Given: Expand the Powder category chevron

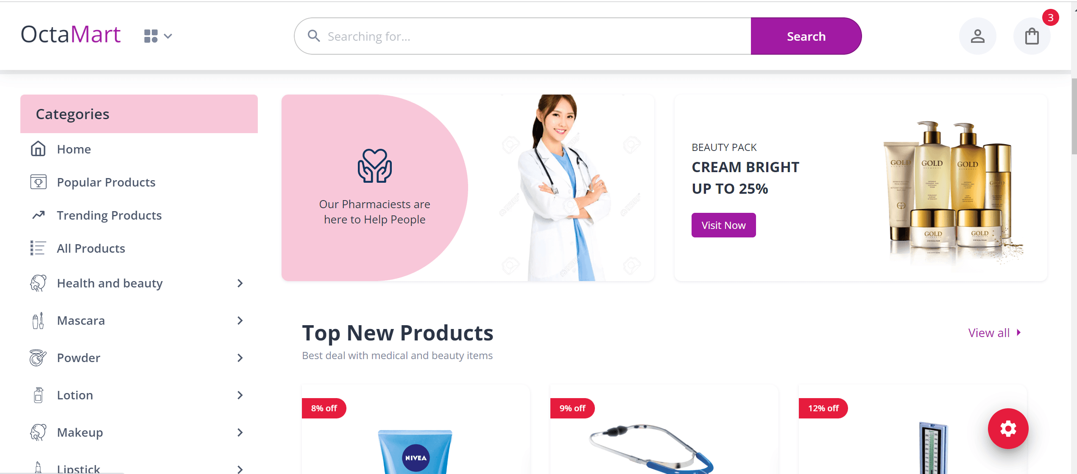Looking at the screenshot, I should pyautogui.click(x=240, y=358).
